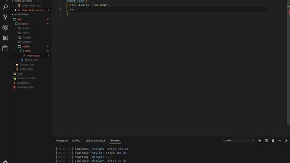Expand the fonts folder
The height and width of the screenshot is (163, 290).
25,33
